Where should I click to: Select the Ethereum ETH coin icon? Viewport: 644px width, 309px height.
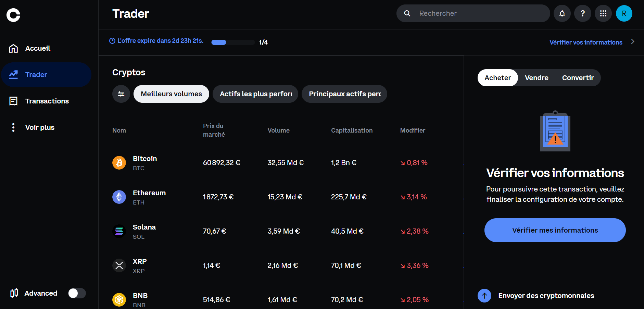coord(119,197)
